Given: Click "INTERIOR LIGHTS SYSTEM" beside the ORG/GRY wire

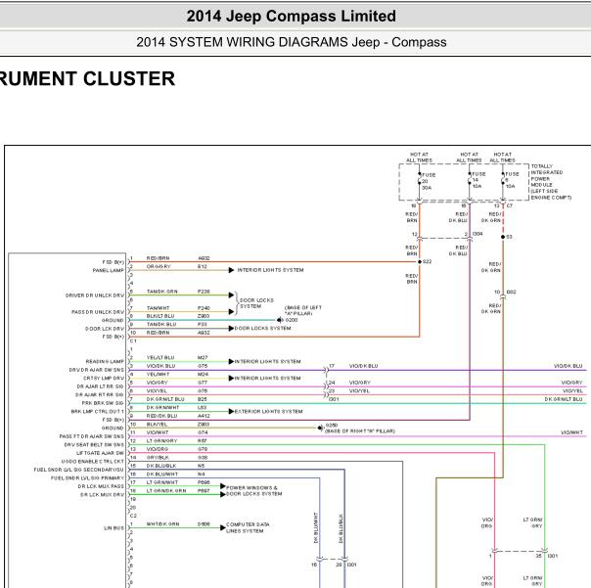Looking at the screenshot, I should coord(270,270).
